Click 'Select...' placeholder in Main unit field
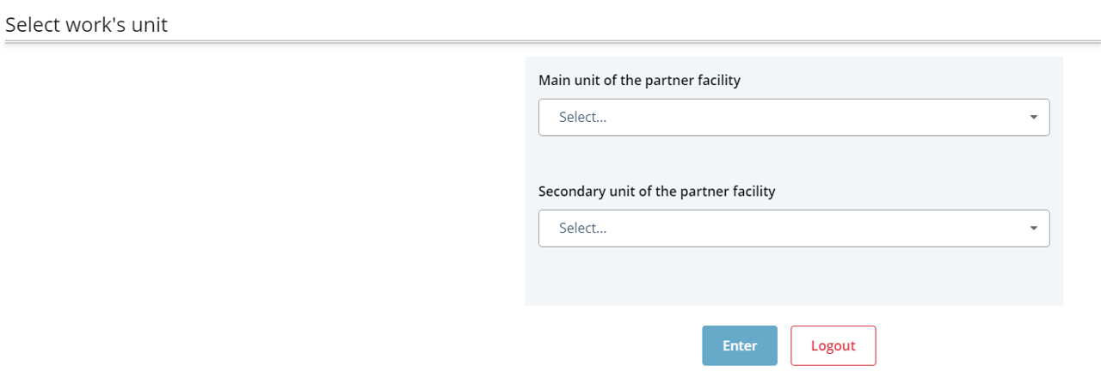 coord(582,118)
